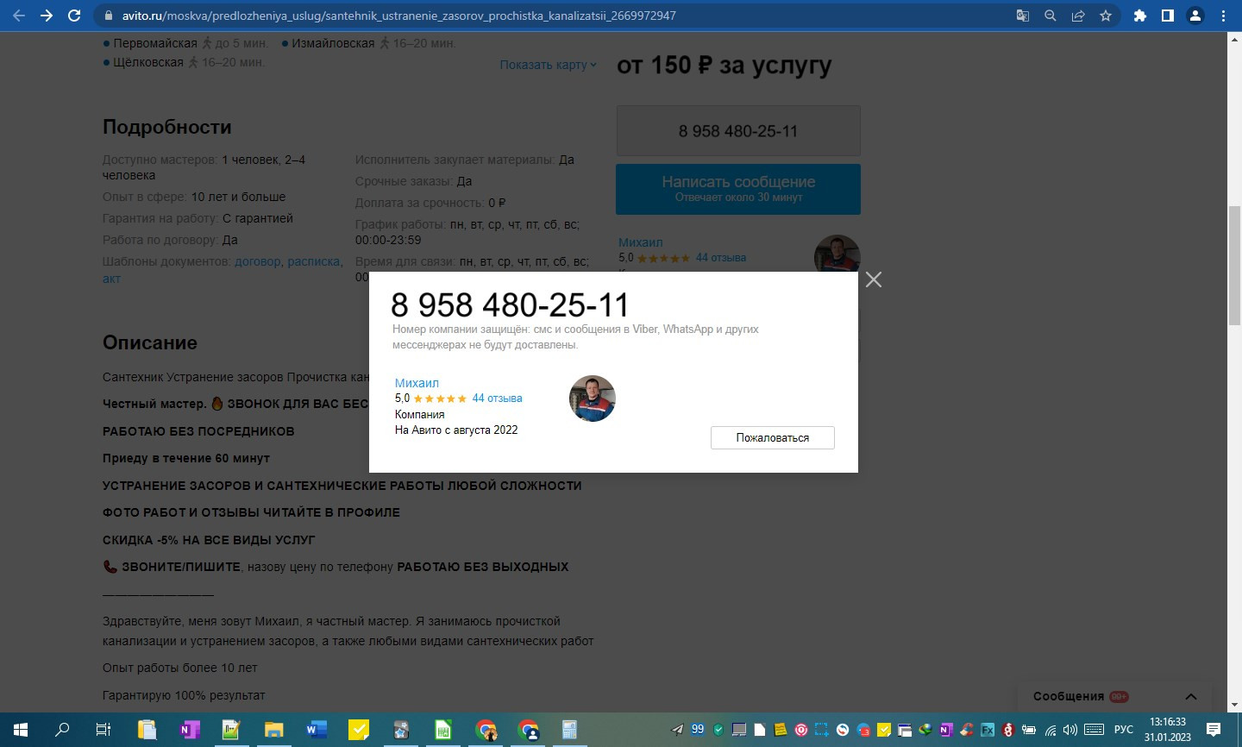The height and width of the screenshot is (747, 1242).
Task: Open Chrome profile avatar menu
Action: tap(1195, 16)
